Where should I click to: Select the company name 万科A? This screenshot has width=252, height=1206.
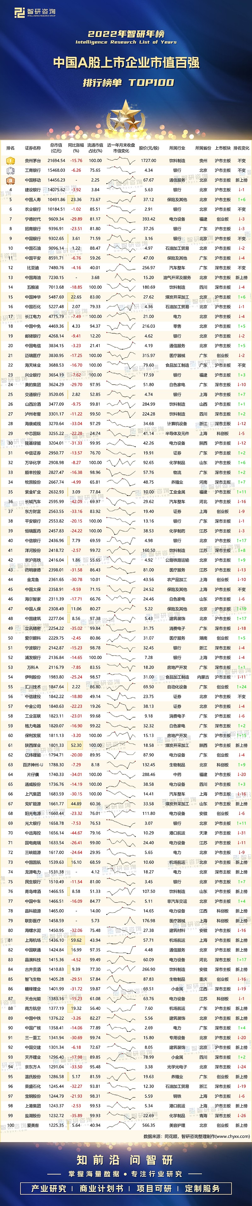click(x=33, y=668)
